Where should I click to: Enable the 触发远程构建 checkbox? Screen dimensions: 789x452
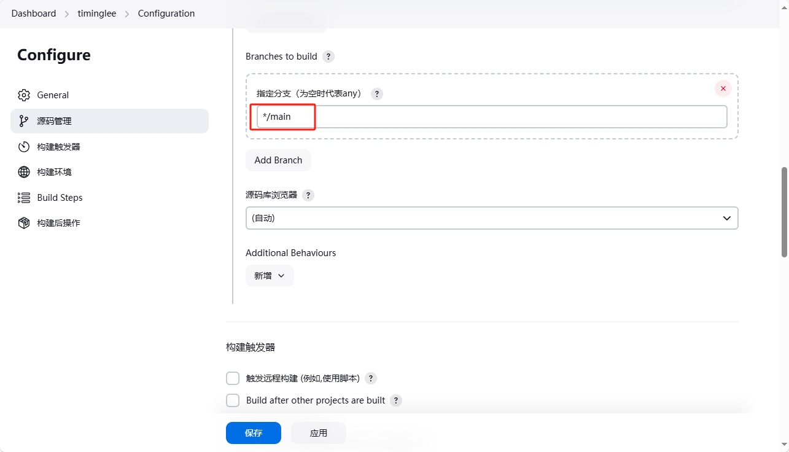coord(233,378)
